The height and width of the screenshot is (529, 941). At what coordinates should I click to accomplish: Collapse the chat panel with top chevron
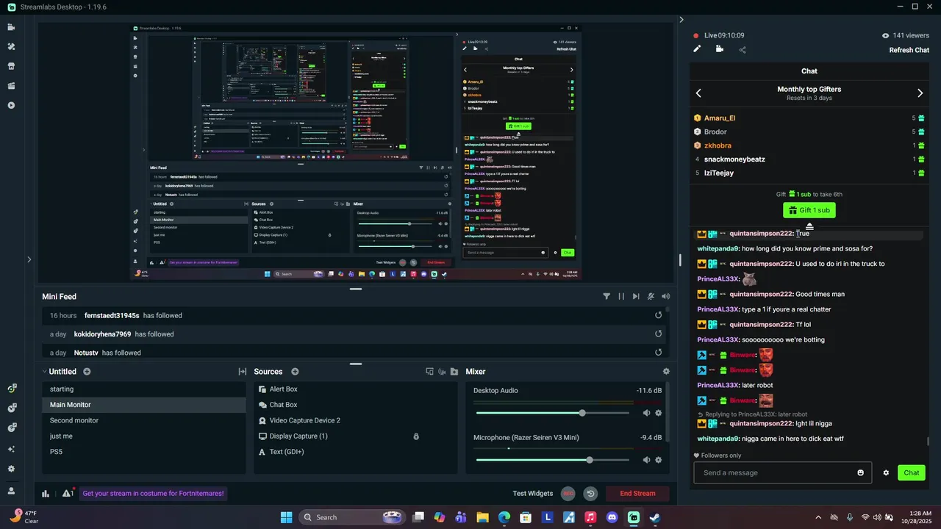pos(681,20)
